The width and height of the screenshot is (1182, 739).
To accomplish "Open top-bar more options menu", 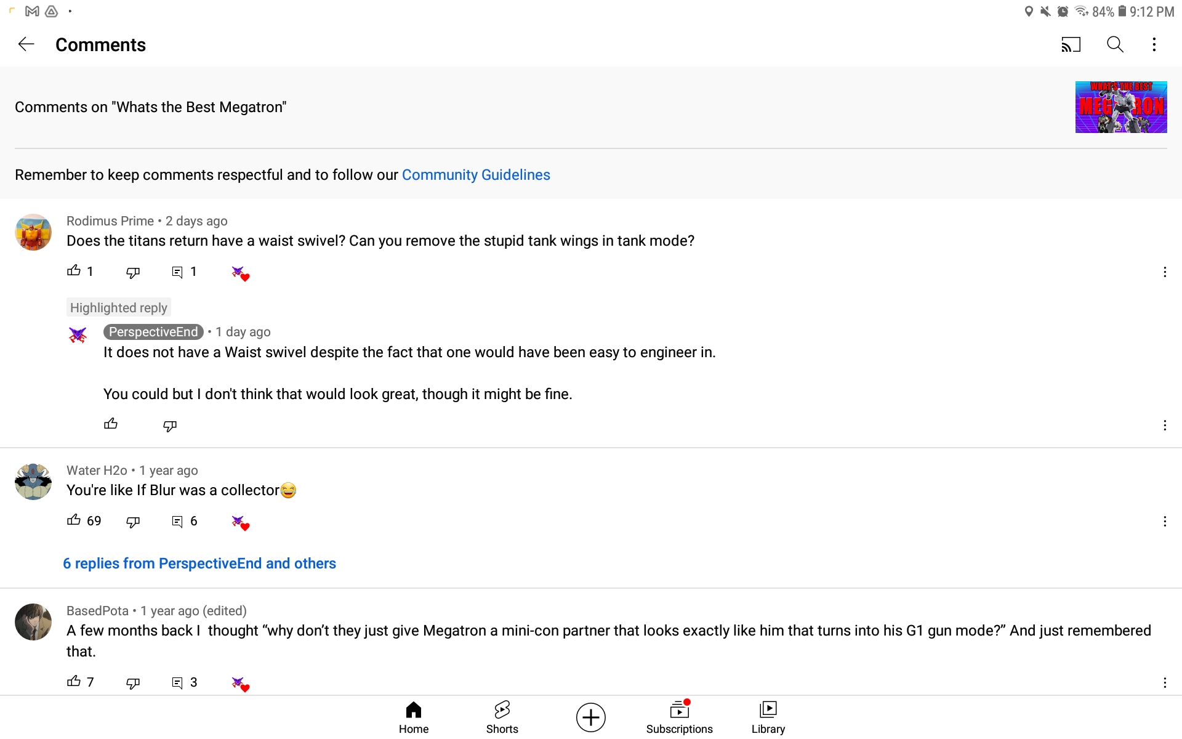I will pos(1154,44).
